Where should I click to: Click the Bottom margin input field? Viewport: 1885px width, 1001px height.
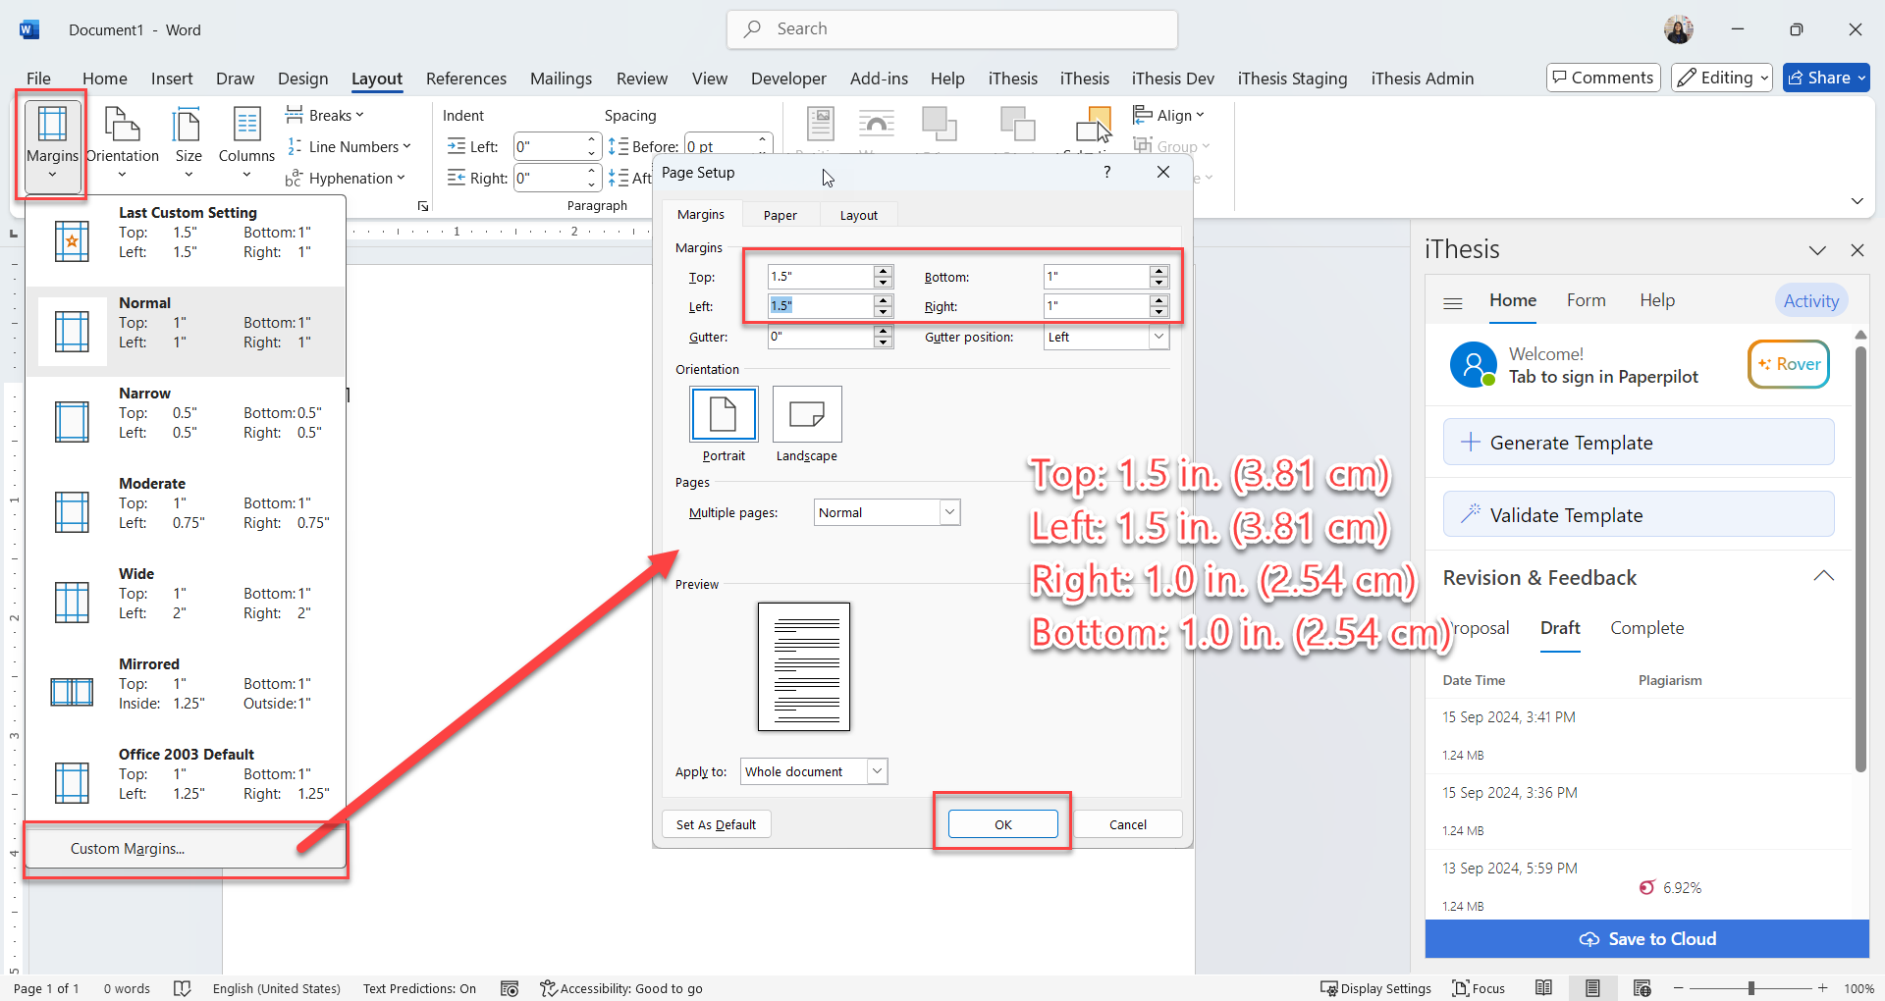click(x=1097, y=277)
